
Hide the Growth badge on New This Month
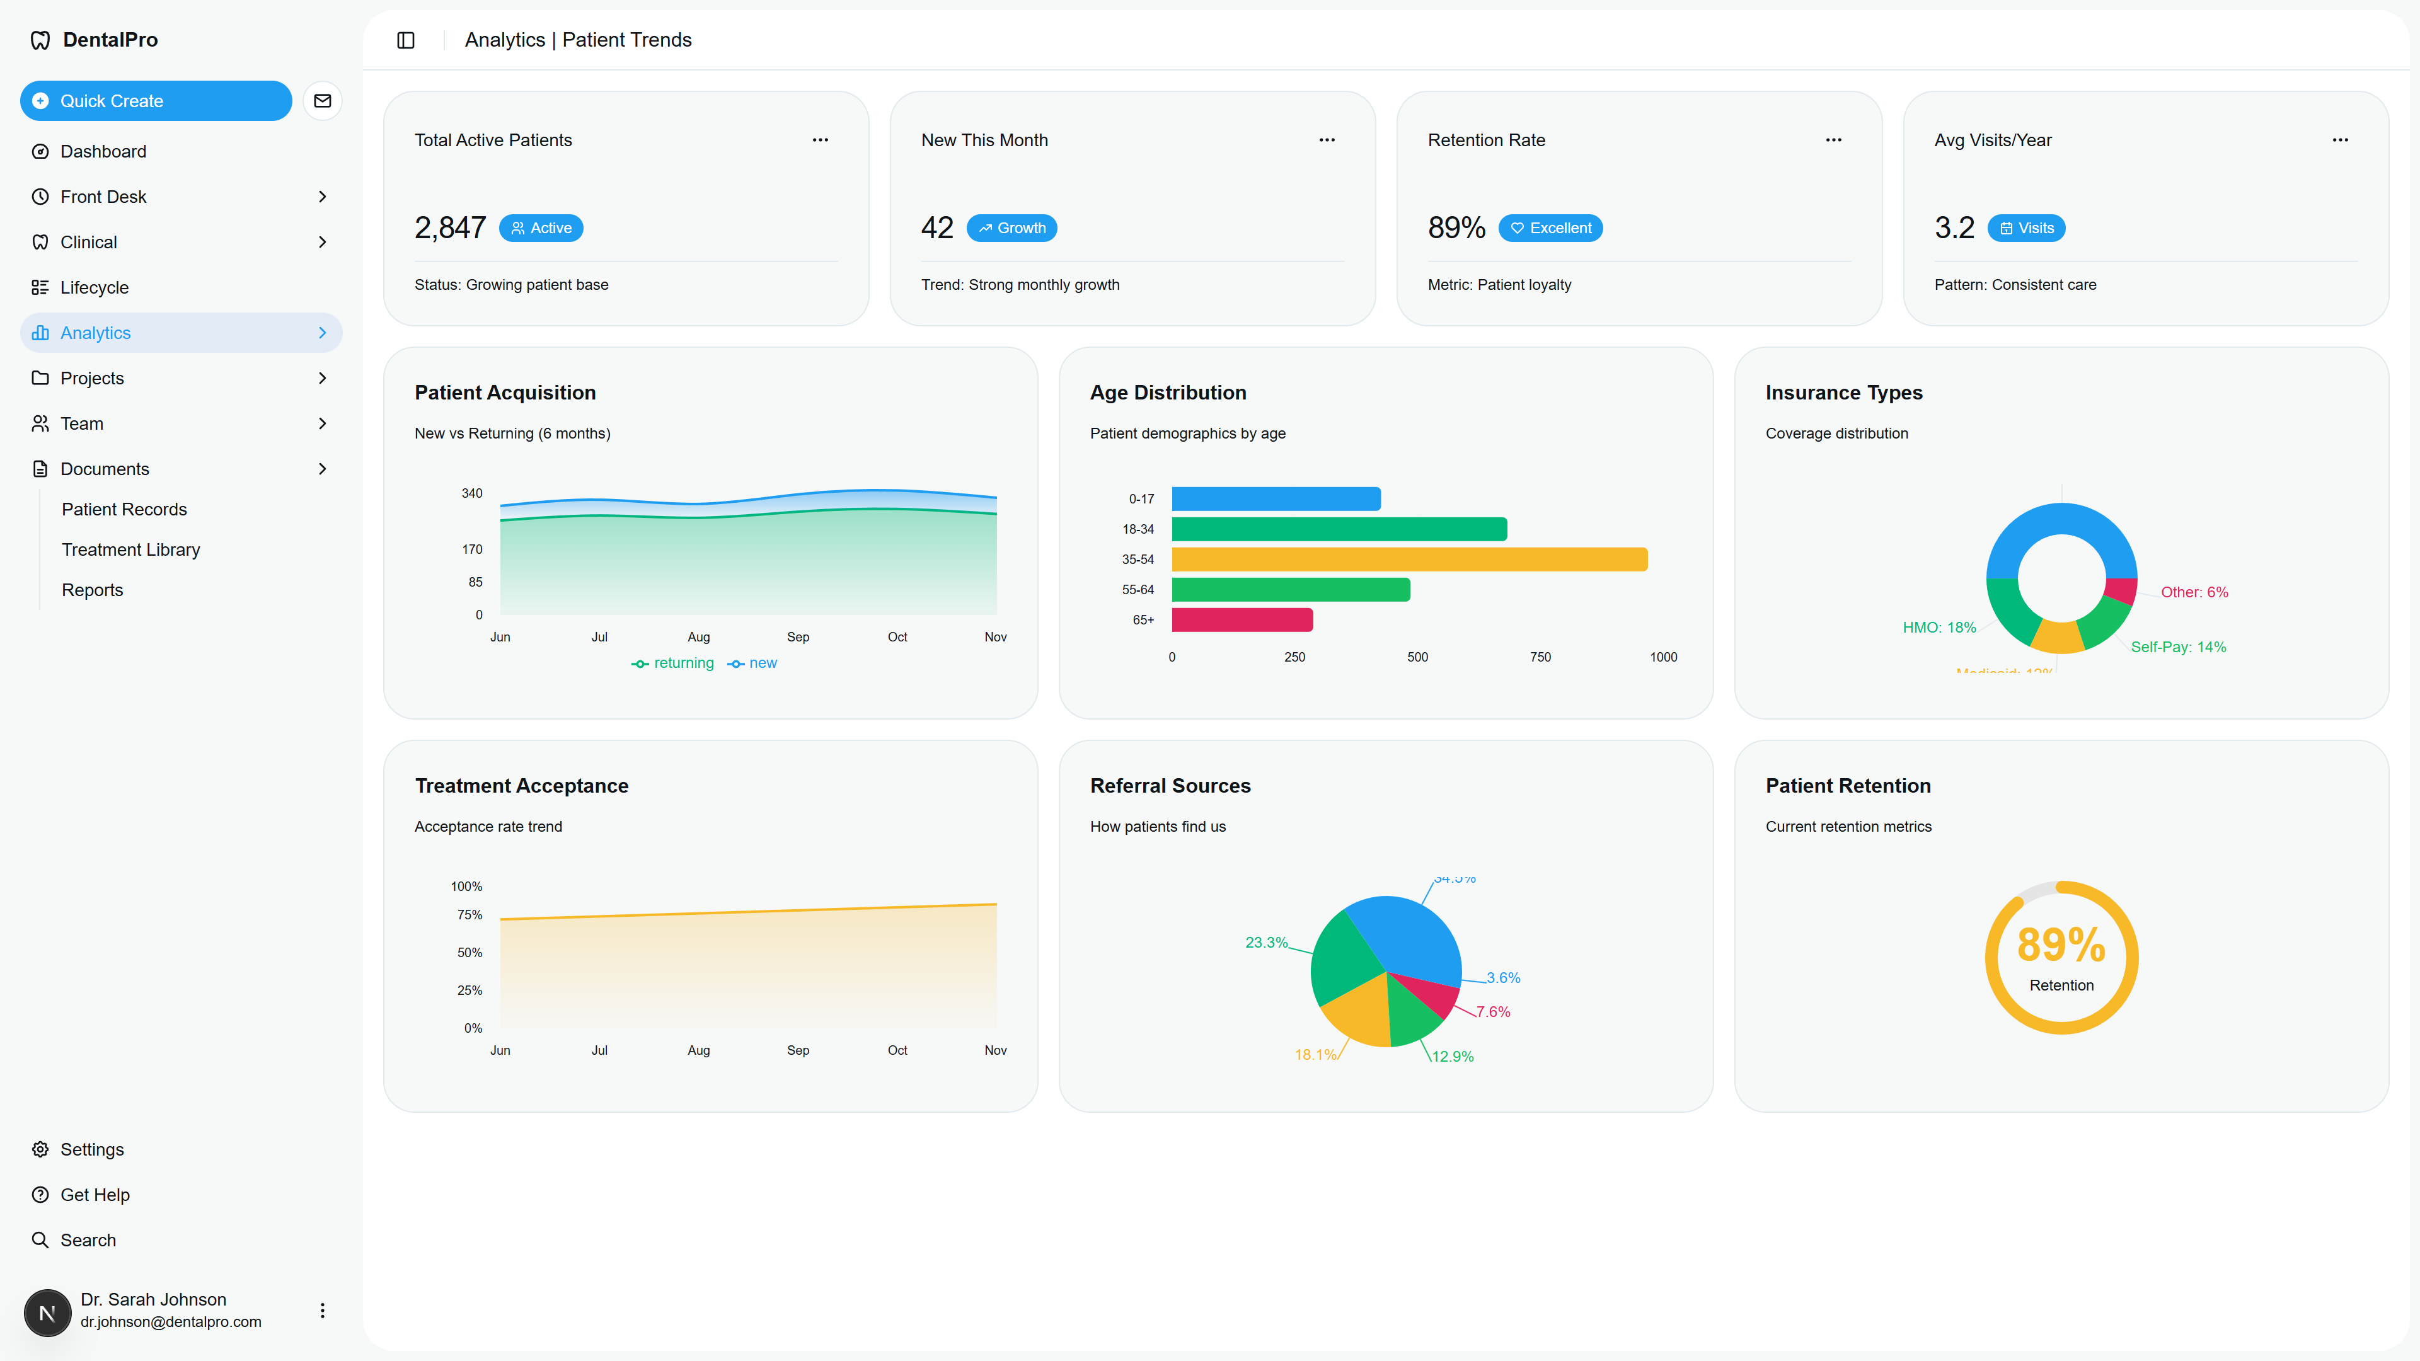click(x=1011, y=227)
